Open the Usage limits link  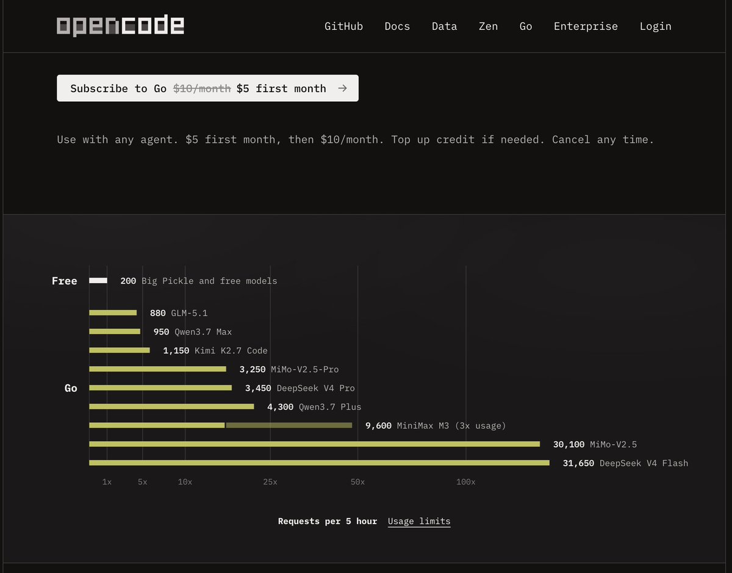(x=419, y=521)
